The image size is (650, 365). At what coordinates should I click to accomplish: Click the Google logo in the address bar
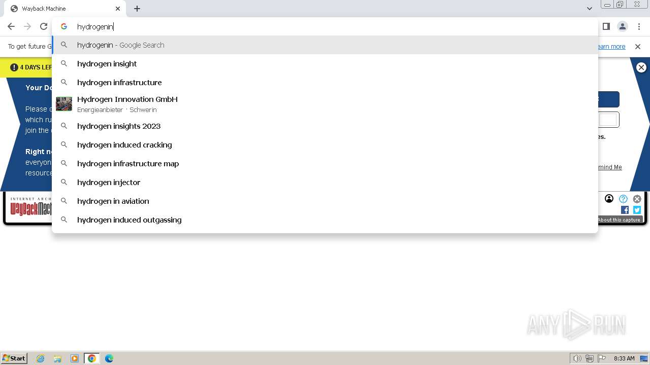[x=64, y=26]
